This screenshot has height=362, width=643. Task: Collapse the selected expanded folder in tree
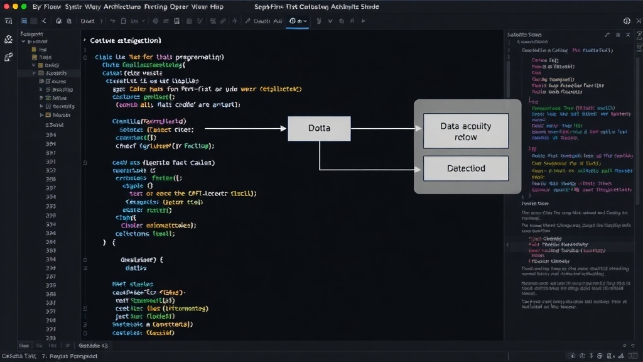click(x=34, y=73)
